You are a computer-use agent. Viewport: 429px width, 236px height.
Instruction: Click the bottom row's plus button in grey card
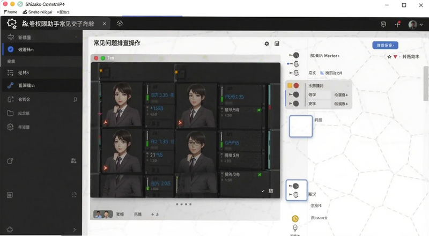(341, 104)
